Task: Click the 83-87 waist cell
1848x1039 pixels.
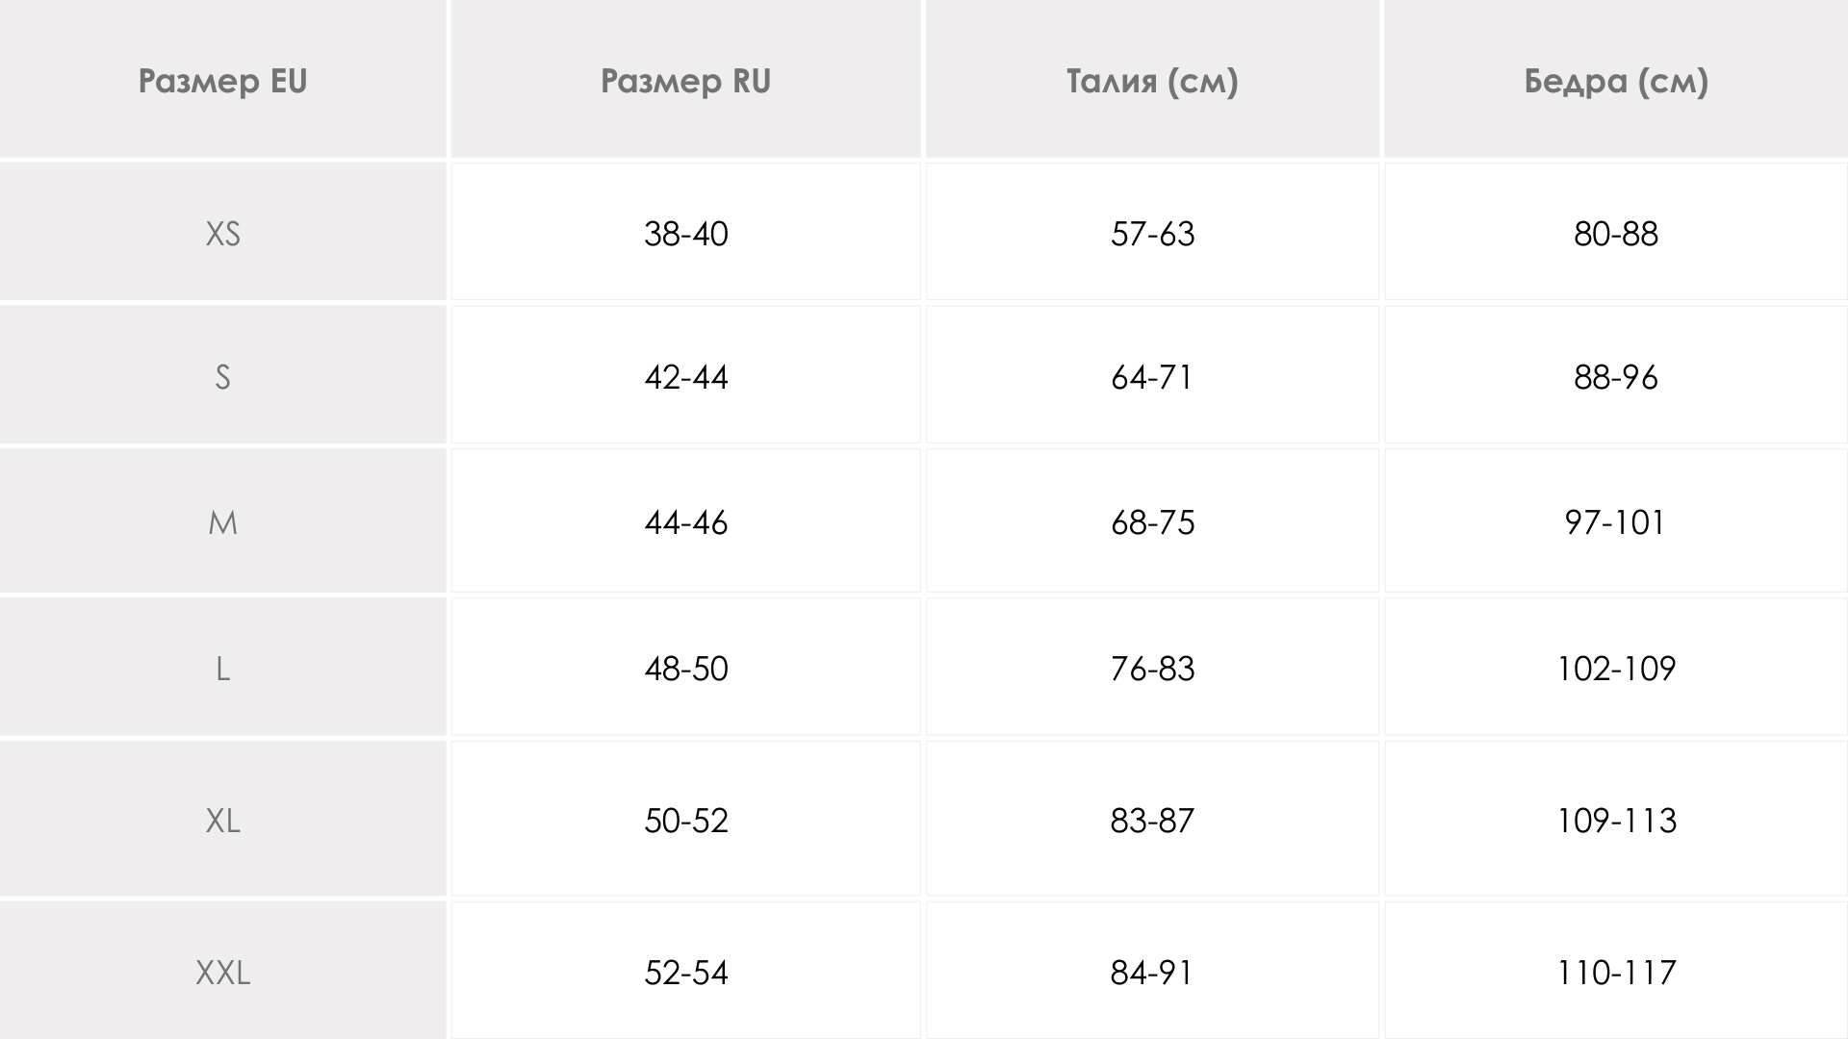Action: pos(1152,821)
